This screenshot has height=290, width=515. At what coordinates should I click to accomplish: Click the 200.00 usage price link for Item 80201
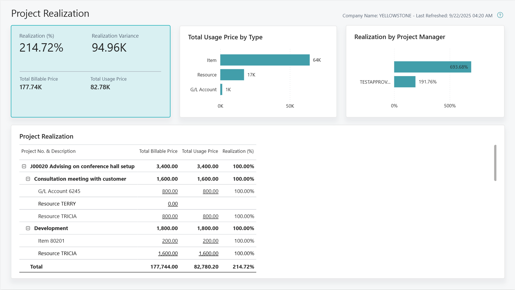point(211,241)
